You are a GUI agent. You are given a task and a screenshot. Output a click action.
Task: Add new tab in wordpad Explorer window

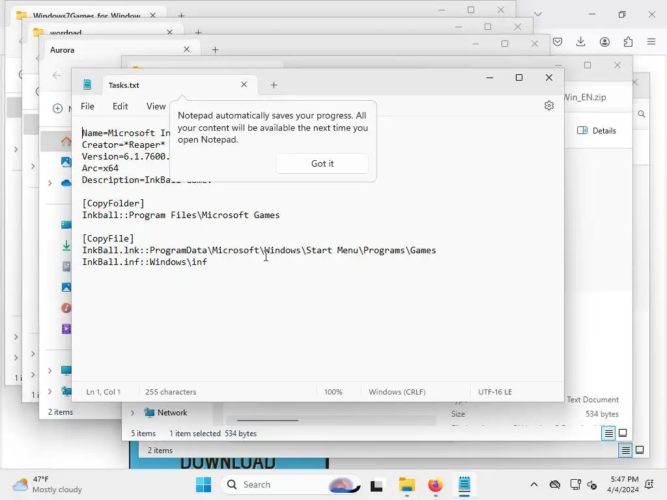click(198, 33)
